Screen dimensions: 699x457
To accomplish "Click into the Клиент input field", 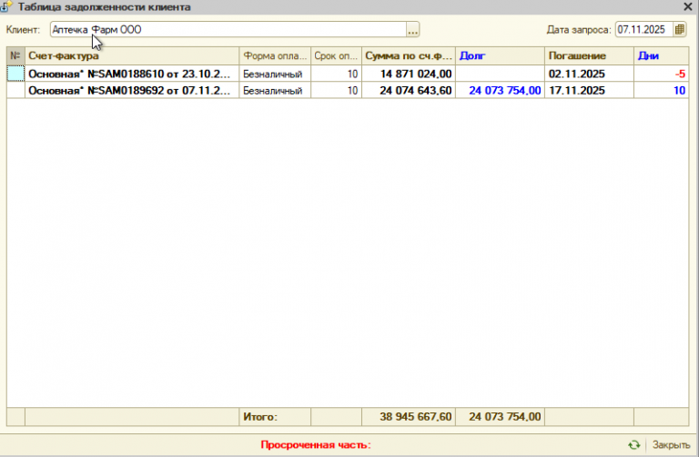I will click(x=228, y=30).
